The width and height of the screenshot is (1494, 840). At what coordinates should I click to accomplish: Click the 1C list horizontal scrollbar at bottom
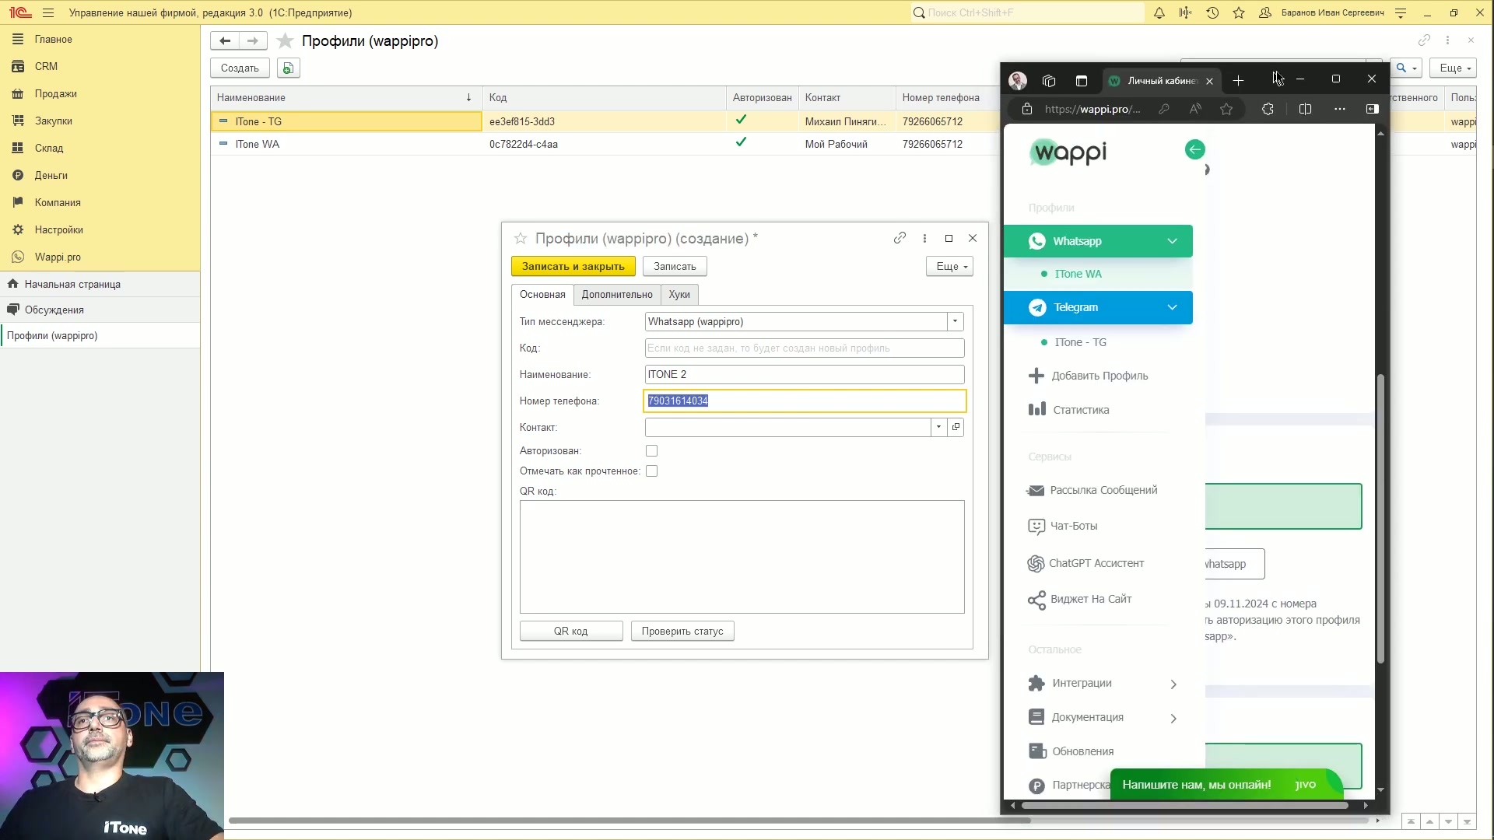click(630, 821)
